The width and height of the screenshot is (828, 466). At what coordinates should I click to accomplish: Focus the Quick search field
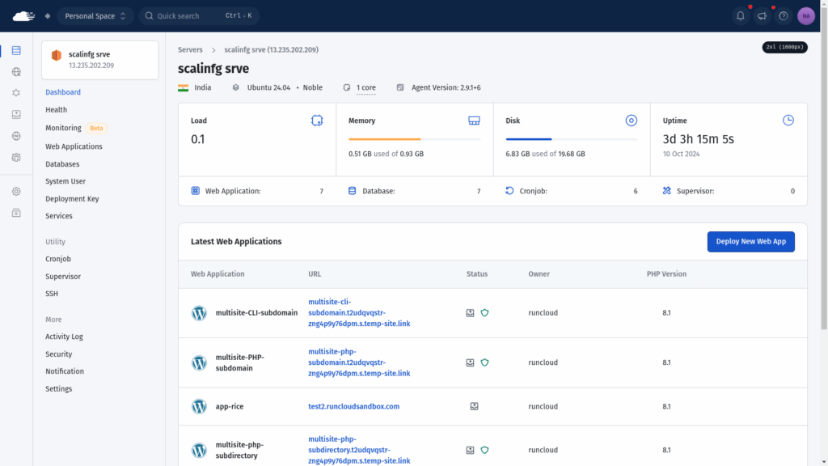coord(199,16)
